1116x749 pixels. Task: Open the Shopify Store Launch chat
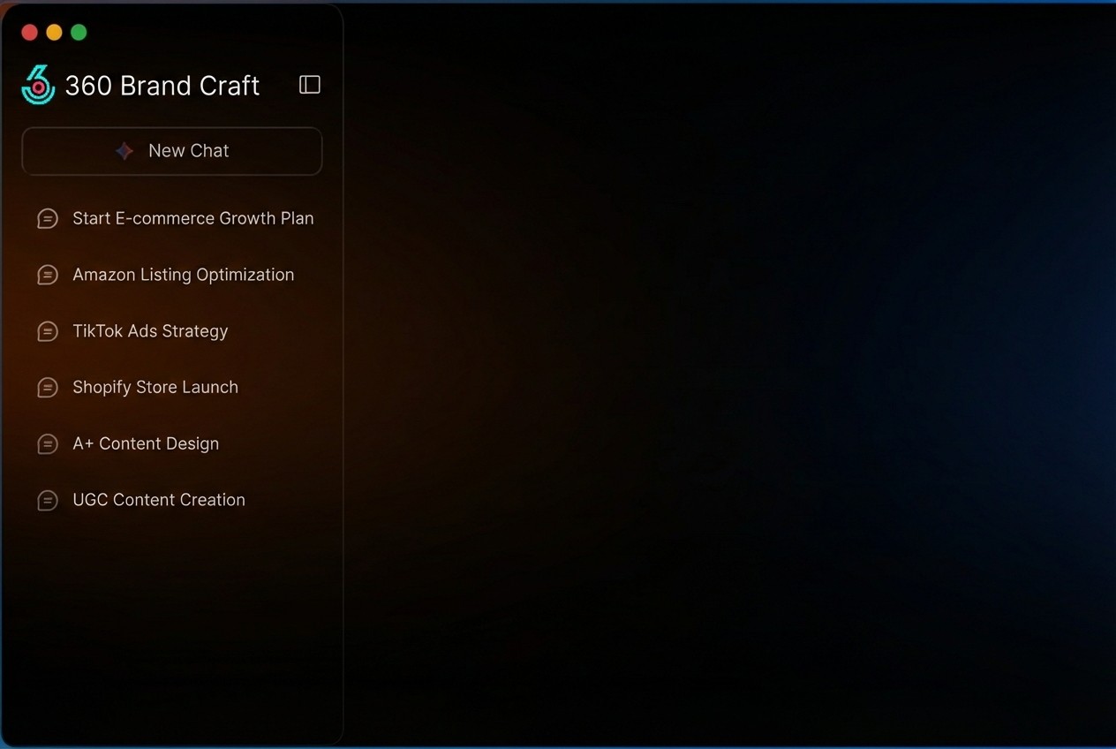click(155, 387)
